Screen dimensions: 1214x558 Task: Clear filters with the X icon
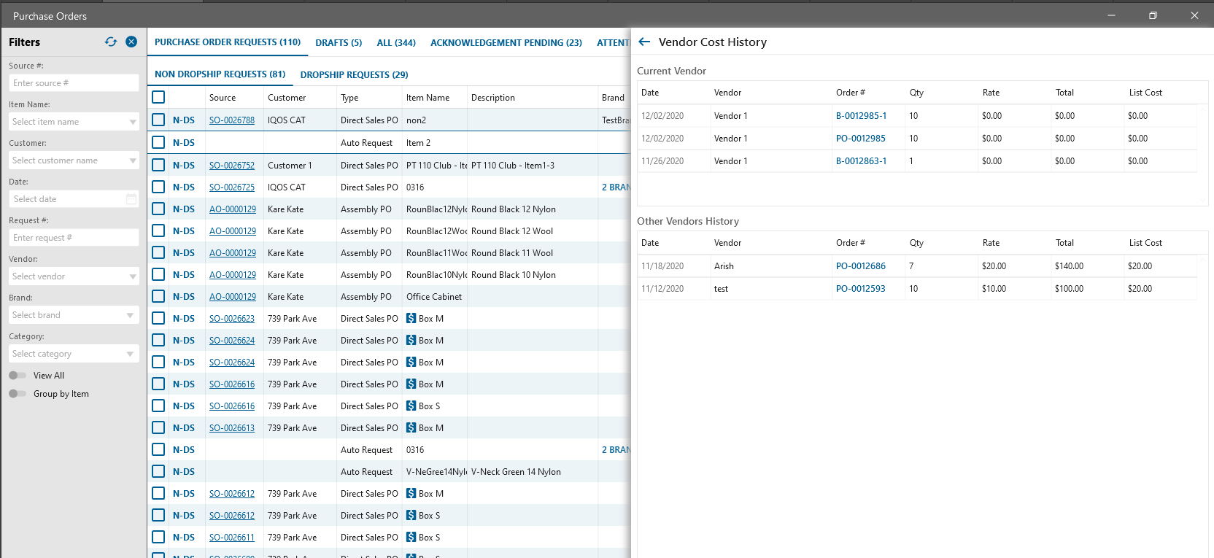pyautogui.click(x=131, y=42)
